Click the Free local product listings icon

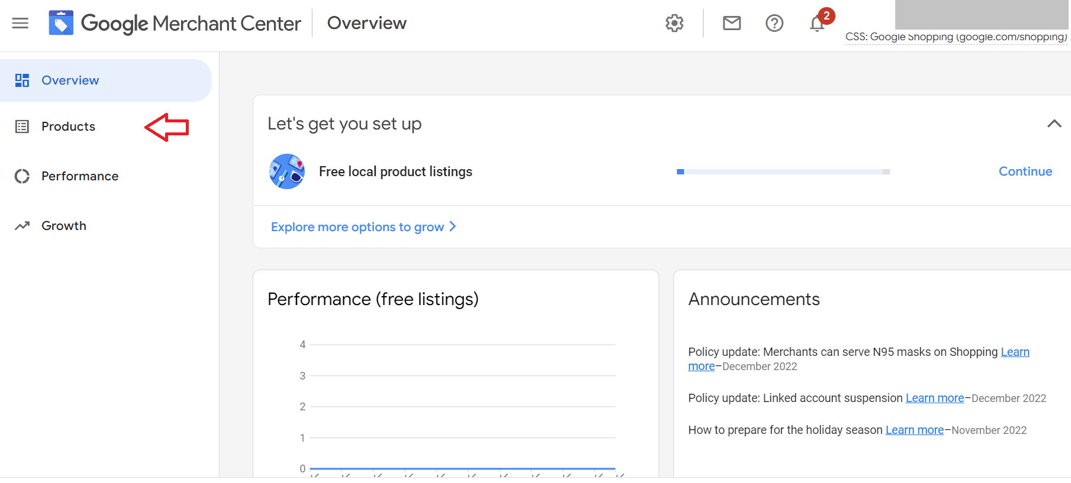(287, 171)
